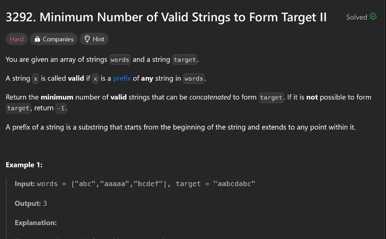Click the Explanation label
Viewport: 386px width, 239px height.
click(x=35, y=223)
